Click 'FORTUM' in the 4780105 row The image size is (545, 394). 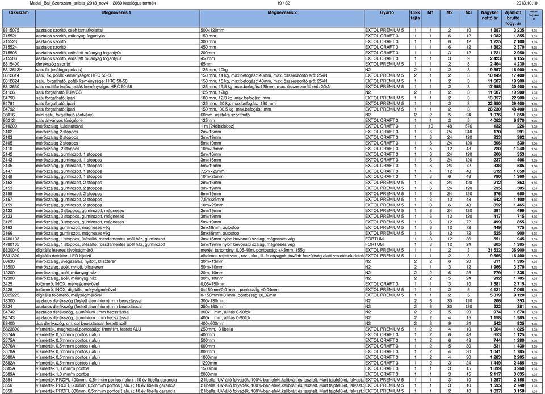(374, 244)
